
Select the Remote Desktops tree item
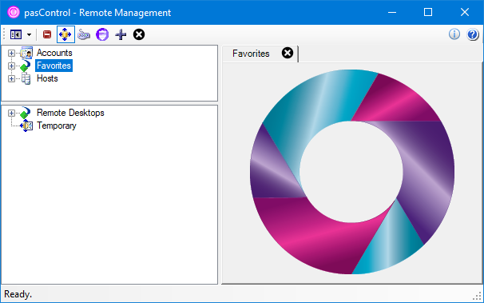coord(70,113)
